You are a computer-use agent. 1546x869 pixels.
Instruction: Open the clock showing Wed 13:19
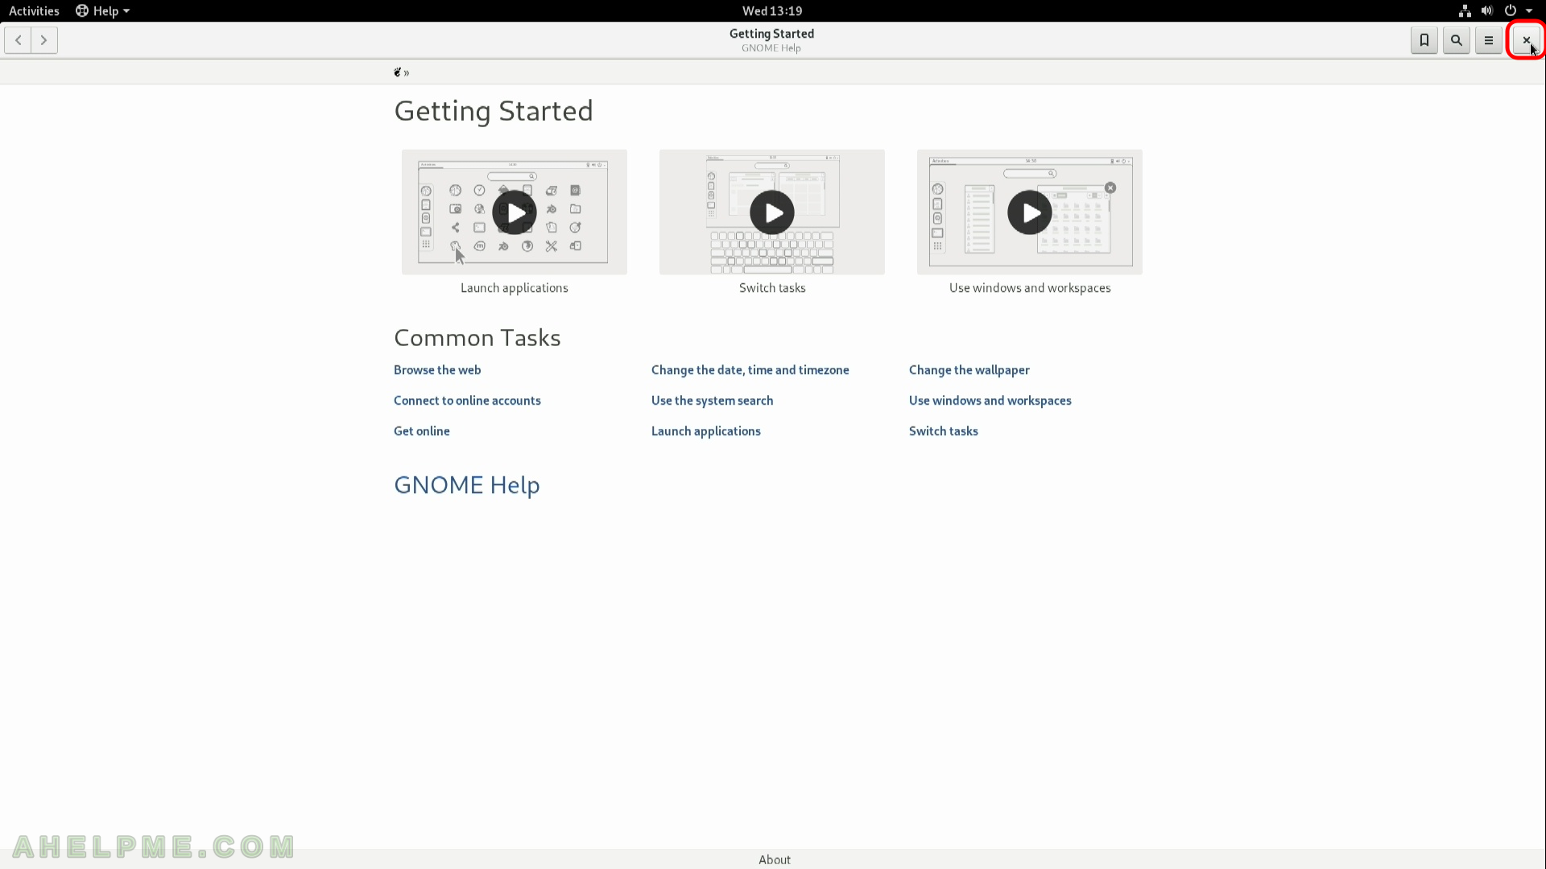pyautogui.click(x=772, y=10)
